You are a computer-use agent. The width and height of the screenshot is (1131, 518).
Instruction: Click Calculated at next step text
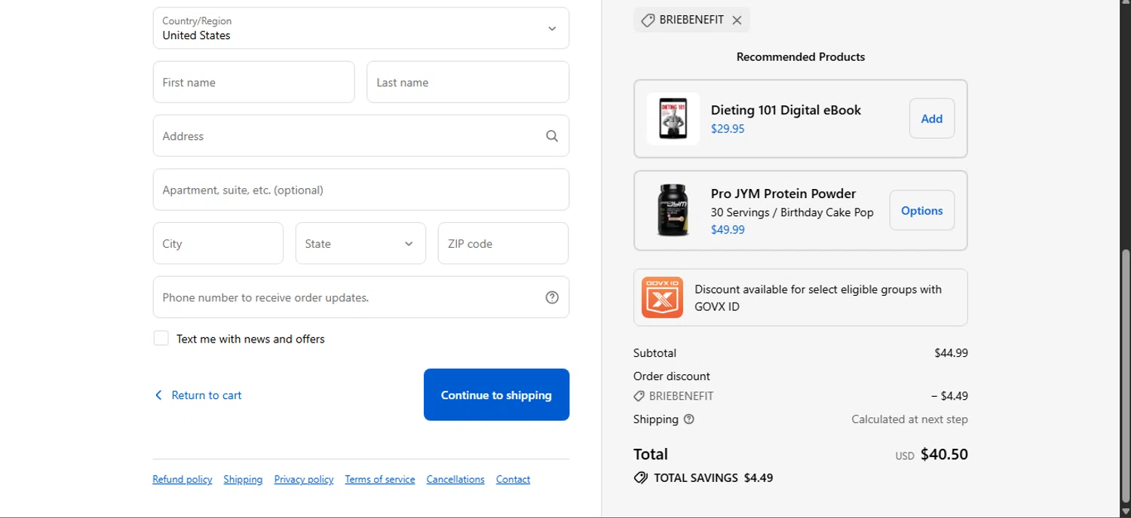coord(909,419)
